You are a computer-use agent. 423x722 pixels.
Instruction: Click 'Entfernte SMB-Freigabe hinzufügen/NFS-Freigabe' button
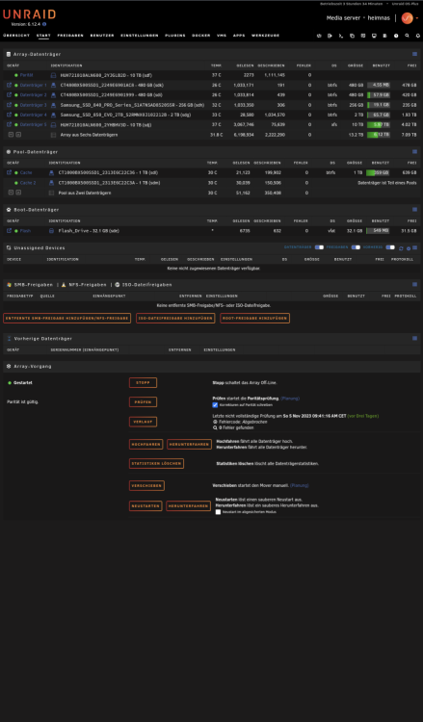pyautogui.click(x=66, y=319)
